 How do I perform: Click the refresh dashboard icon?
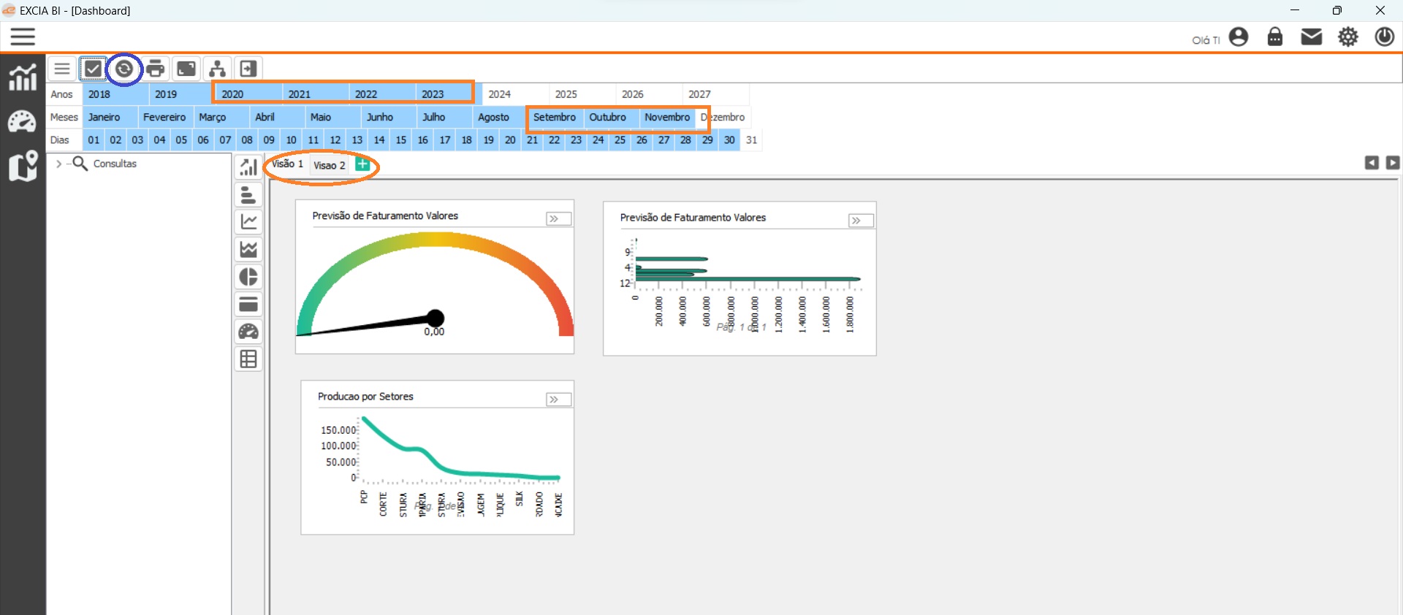pyautogui.click(x=124, y=69)
